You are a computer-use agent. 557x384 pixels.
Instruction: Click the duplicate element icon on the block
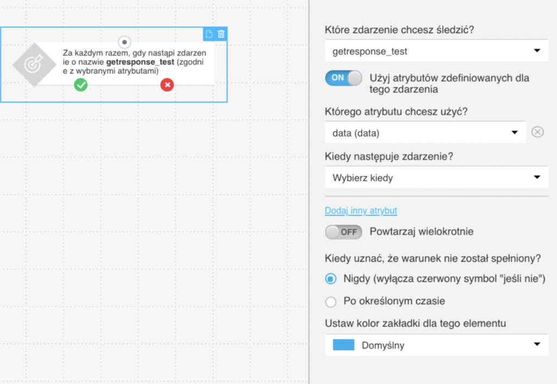coord(209,34)
